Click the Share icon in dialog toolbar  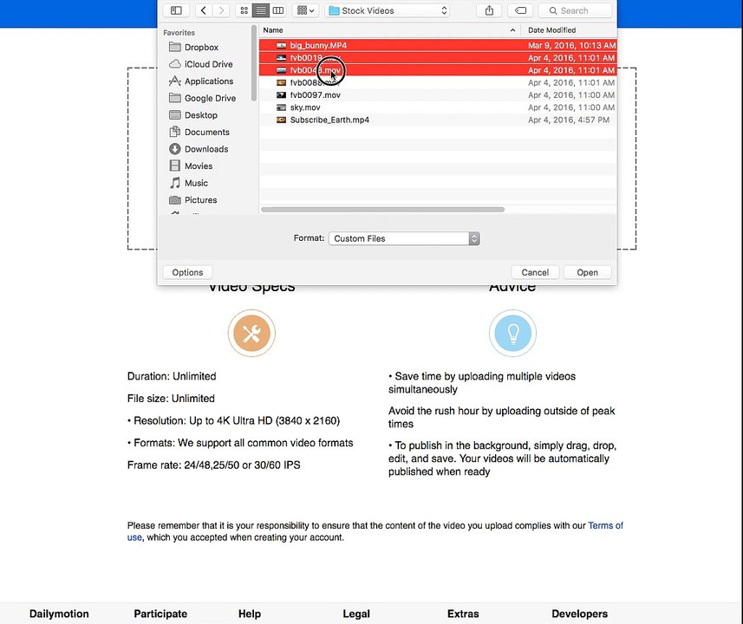click(x=489, y=10)
